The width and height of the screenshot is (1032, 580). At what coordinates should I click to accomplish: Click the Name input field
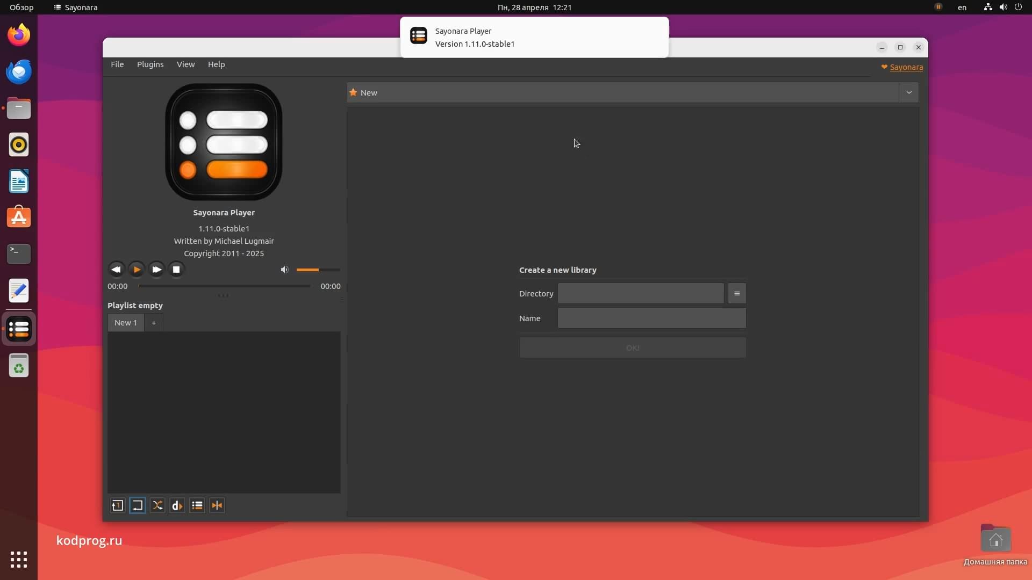coord(651,318)
